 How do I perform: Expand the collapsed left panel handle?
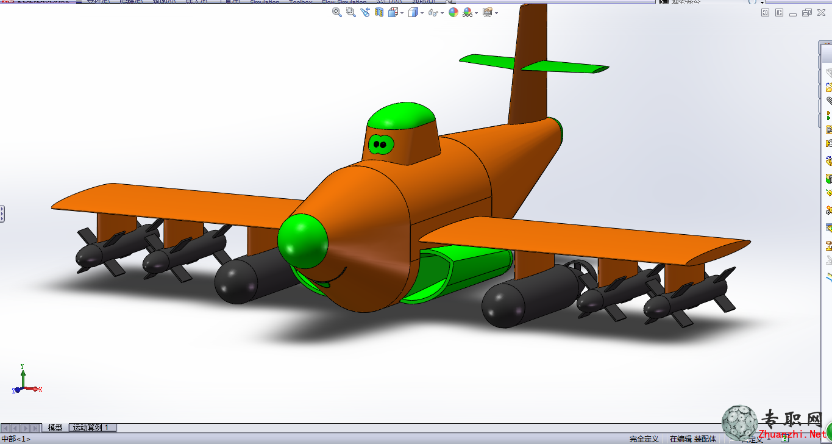pos(2,213)
